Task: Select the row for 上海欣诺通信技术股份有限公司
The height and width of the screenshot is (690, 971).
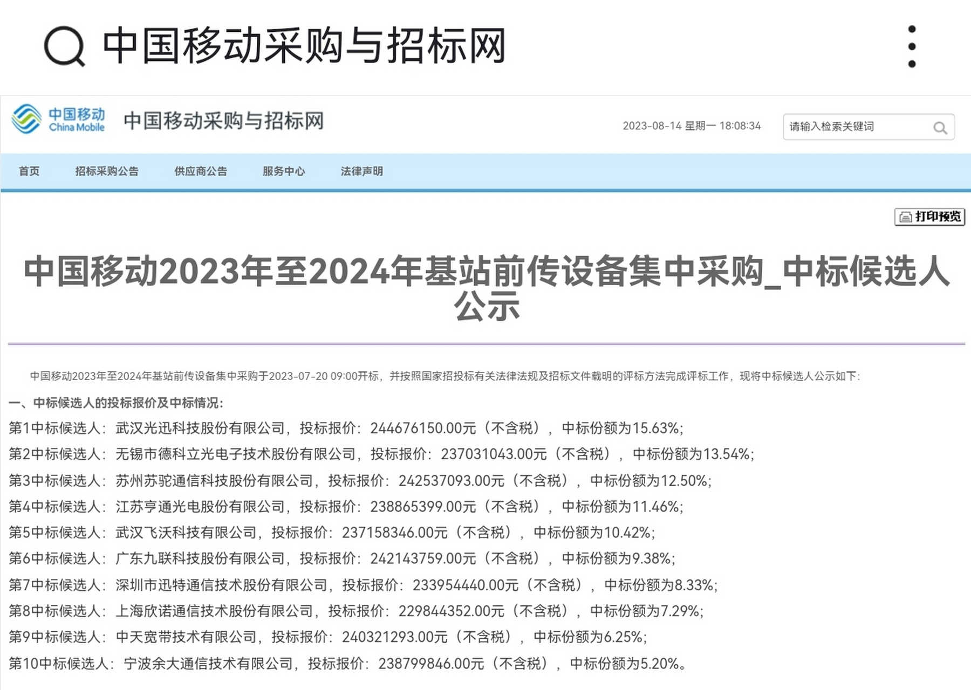Action: (x=356, y=611)
